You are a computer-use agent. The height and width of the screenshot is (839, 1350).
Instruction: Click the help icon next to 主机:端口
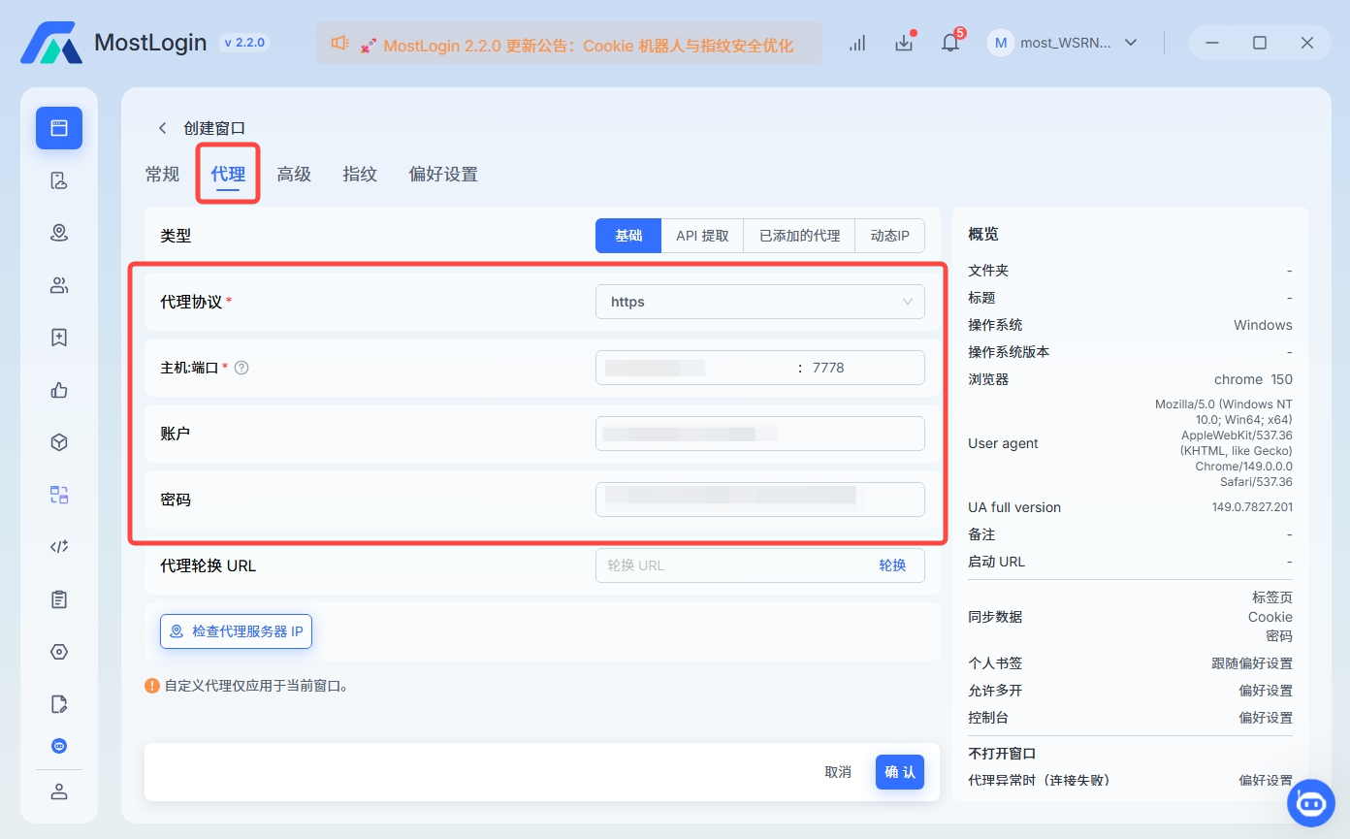click(x=242, y=368)
